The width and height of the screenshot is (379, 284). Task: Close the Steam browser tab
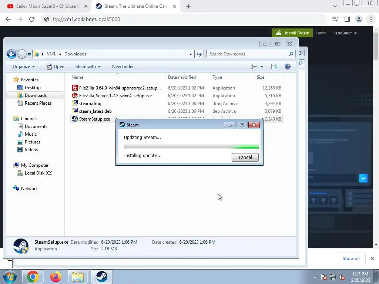click(174, 7)
